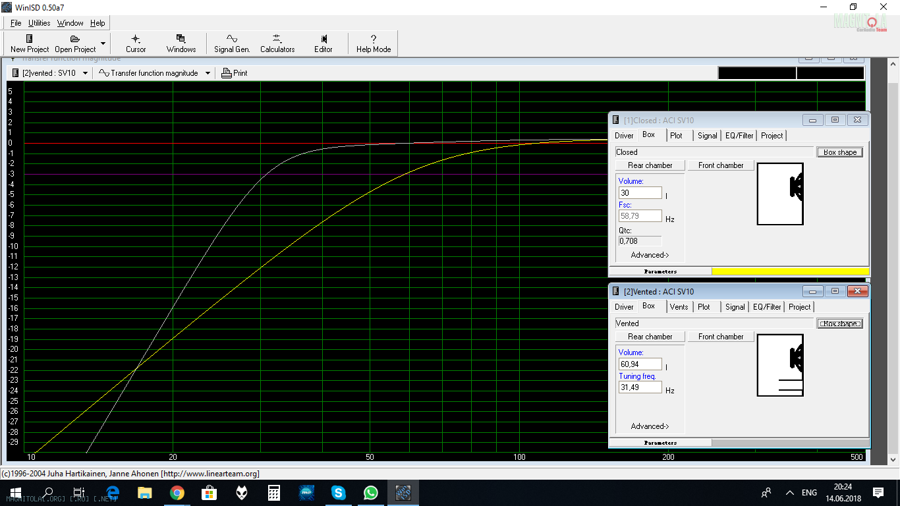Image resolution: width=900 pixels, height=506 pixels.
Task: Open the Utilities menu
Action: [x=39, y=23]
